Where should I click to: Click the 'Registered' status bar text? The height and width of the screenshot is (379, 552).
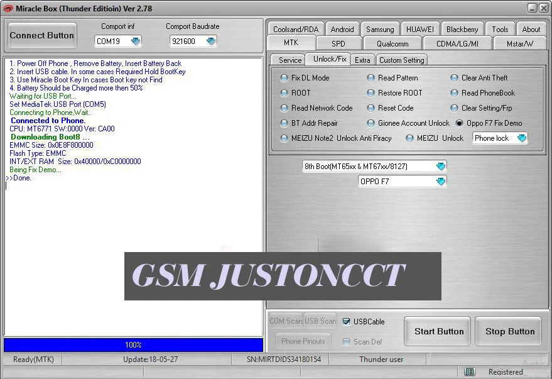[x=506, y=372]
